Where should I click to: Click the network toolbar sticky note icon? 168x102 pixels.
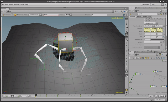click(x=146, y=58)
